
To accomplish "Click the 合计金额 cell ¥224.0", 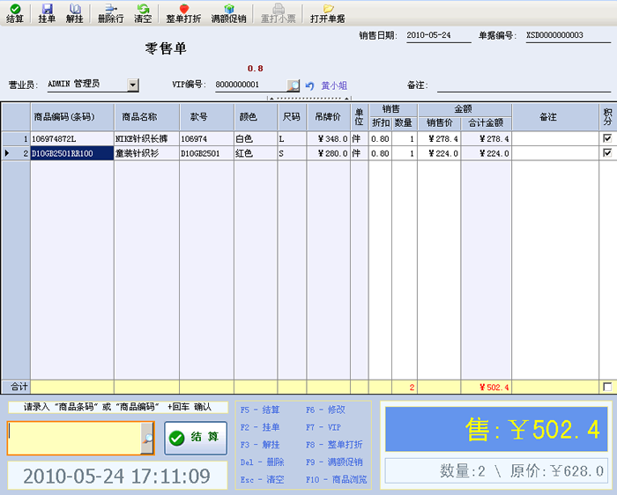I will (487, 153).
